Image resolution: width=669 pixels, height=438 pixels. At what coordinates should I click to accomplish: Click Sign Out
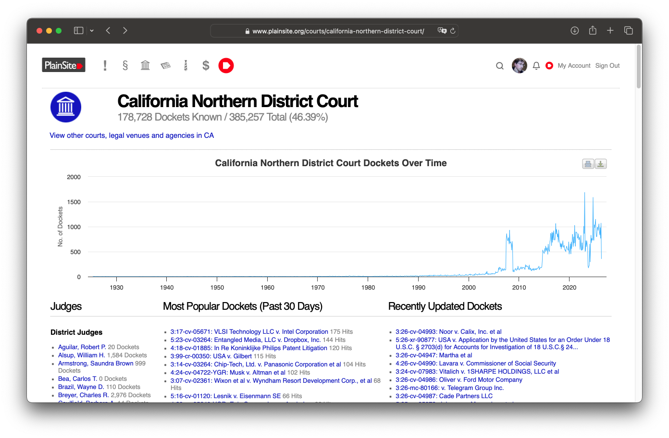tap(607, 66)
